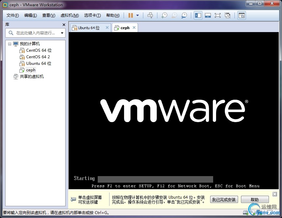
Task: Click the library search input field
Action: click(35, 33)
